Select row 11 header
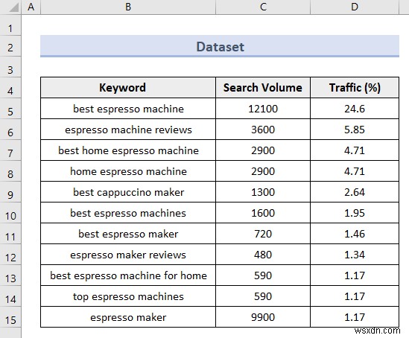The image size is (409, 338). point(10,234)
